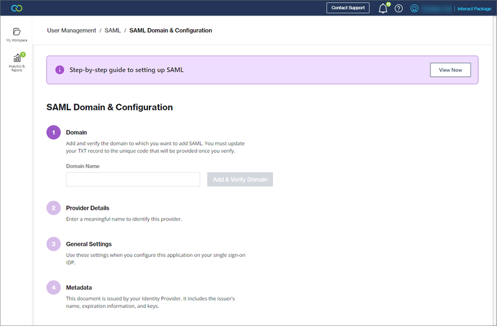Click the infinity logo in the header
Image resolution: width=497 pixels, height=326 pixels.
pyautogui.click(x=17, y=8)
